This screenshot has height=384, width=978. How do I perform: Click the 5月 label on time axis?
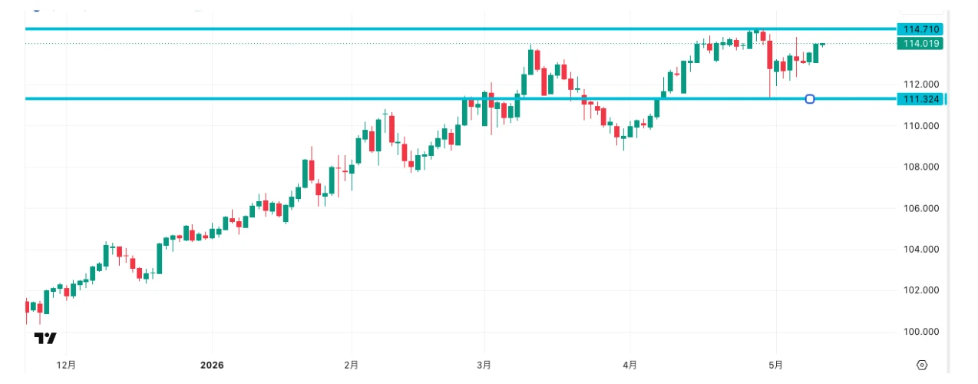(x=775, y=365)
